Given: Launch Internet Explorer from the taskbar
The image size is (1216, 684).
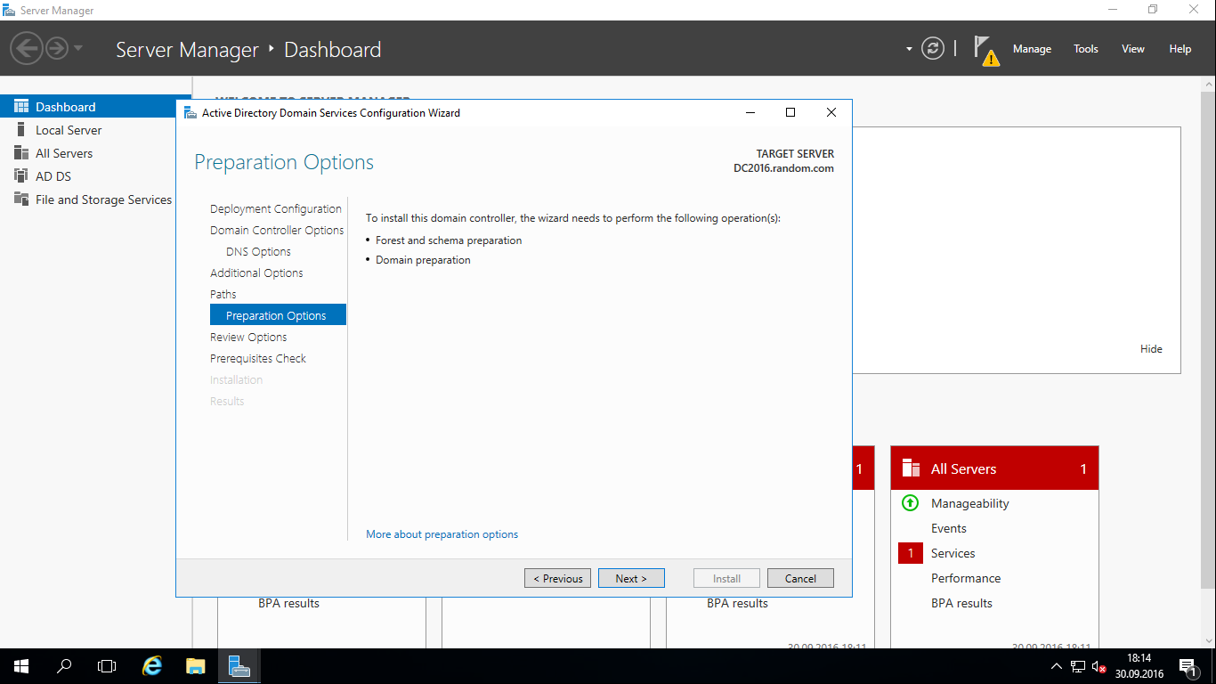Looking at the screenshot, I should pyautogui.click(x=153, y=666).
